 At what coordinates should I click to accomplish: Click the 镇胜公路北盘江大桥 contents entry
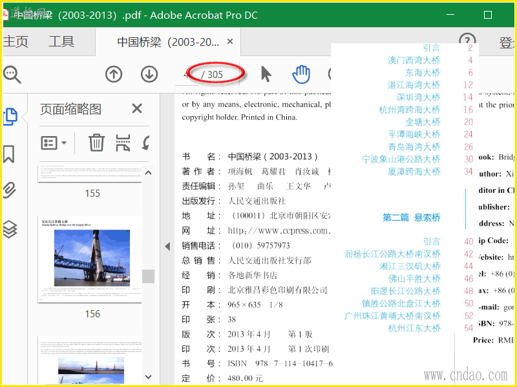pos(401,303)
